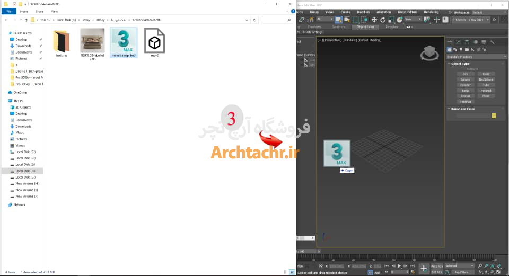The image size is (509, 276).
Task: Open the Modify command panel tab
Action: (458, 42)
